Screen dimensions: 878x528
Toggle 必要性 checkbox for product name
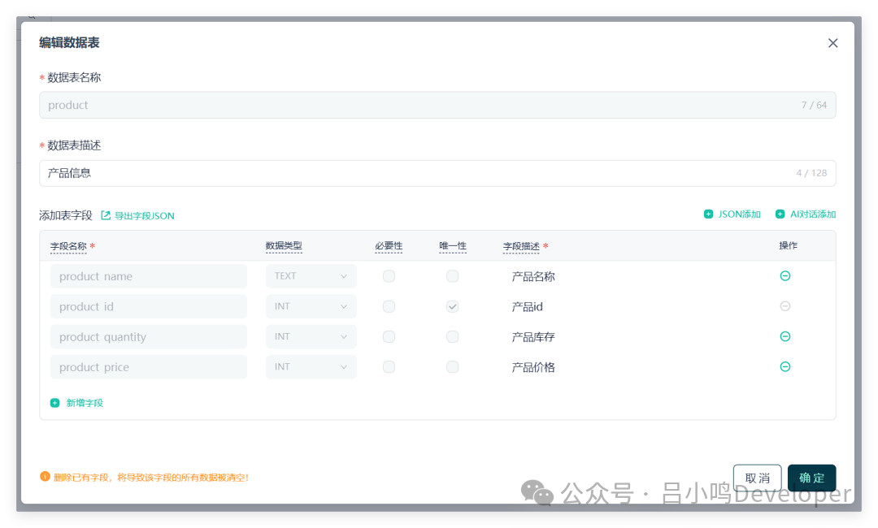point(389,275)
